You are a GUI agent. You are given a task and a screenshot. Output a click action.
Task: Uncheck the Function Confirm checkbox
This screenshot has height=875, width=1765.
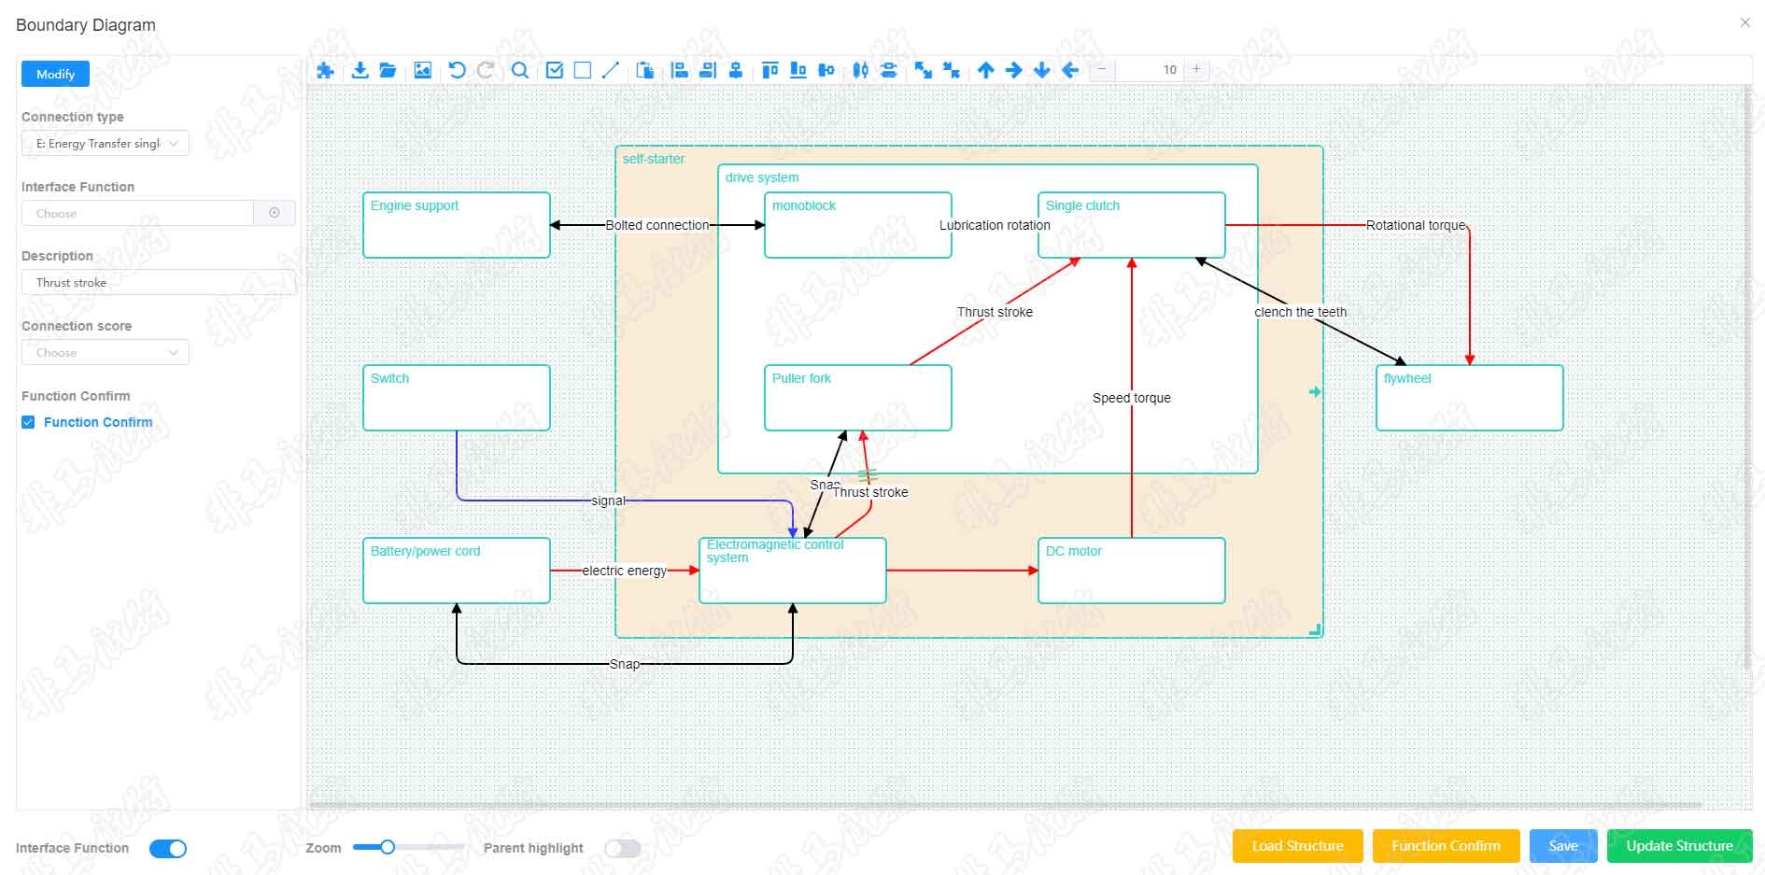pos(28,422)
